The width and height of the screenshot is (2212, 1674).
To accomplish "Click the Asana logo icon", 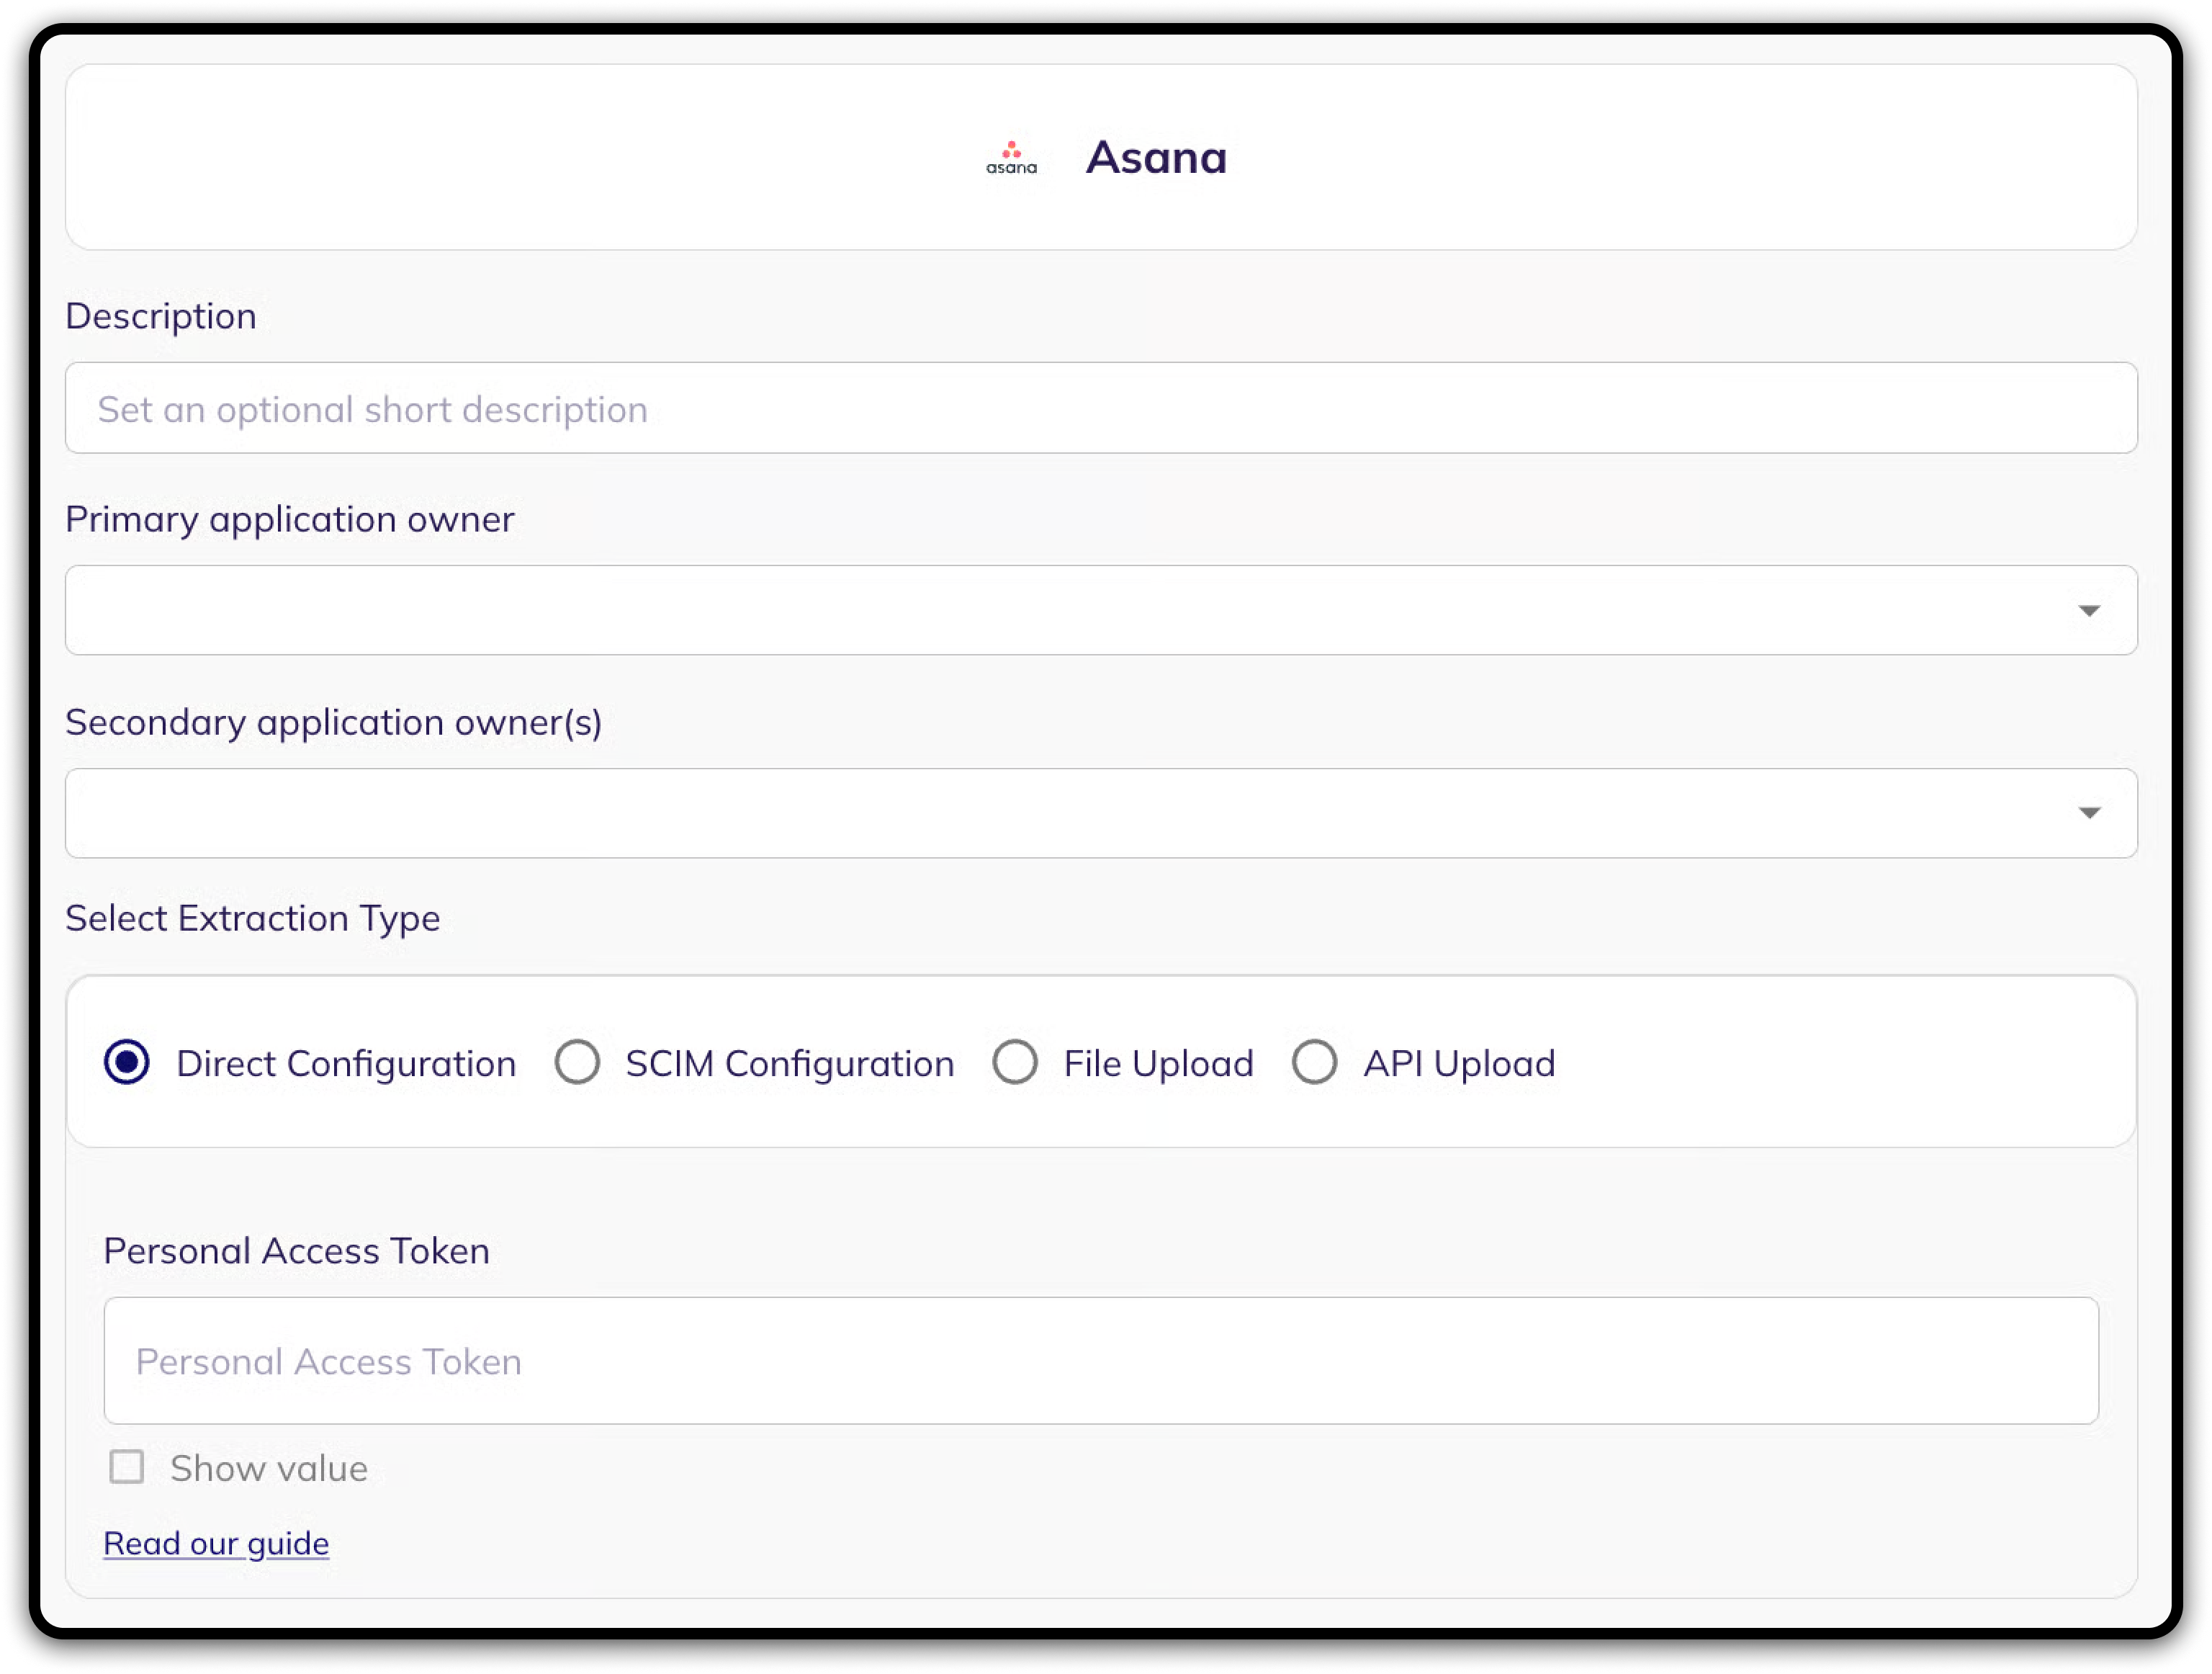I will coord(1011,158).
